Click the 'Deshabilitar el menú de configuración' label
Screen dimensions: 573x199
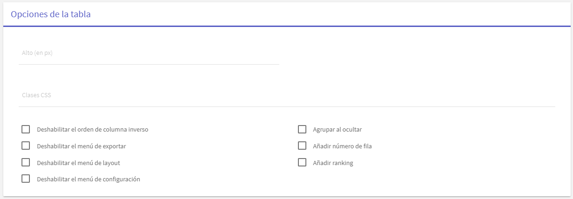point(88,179)
